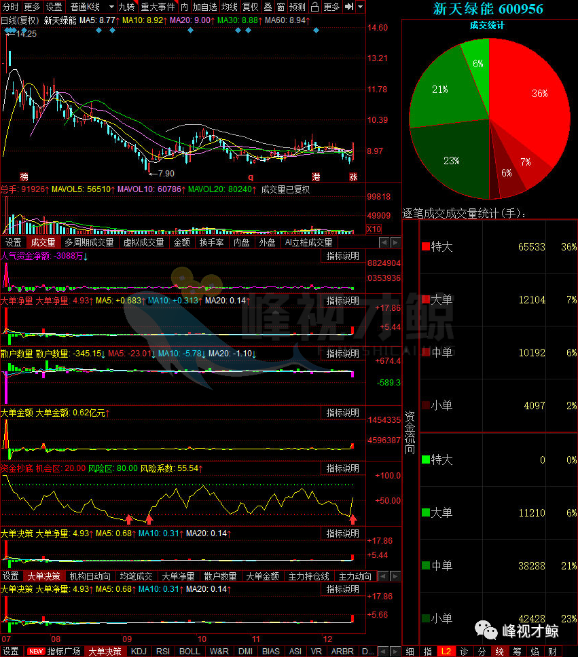The image size is (578, 657).
Task: Toggle the 叠 overlay button
Action: click(268, 7)
